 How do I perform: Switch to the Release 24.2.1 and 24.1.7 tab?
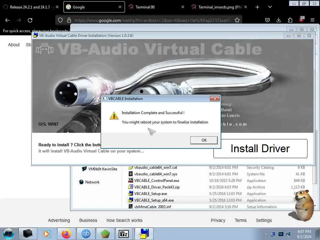(30, 7)
